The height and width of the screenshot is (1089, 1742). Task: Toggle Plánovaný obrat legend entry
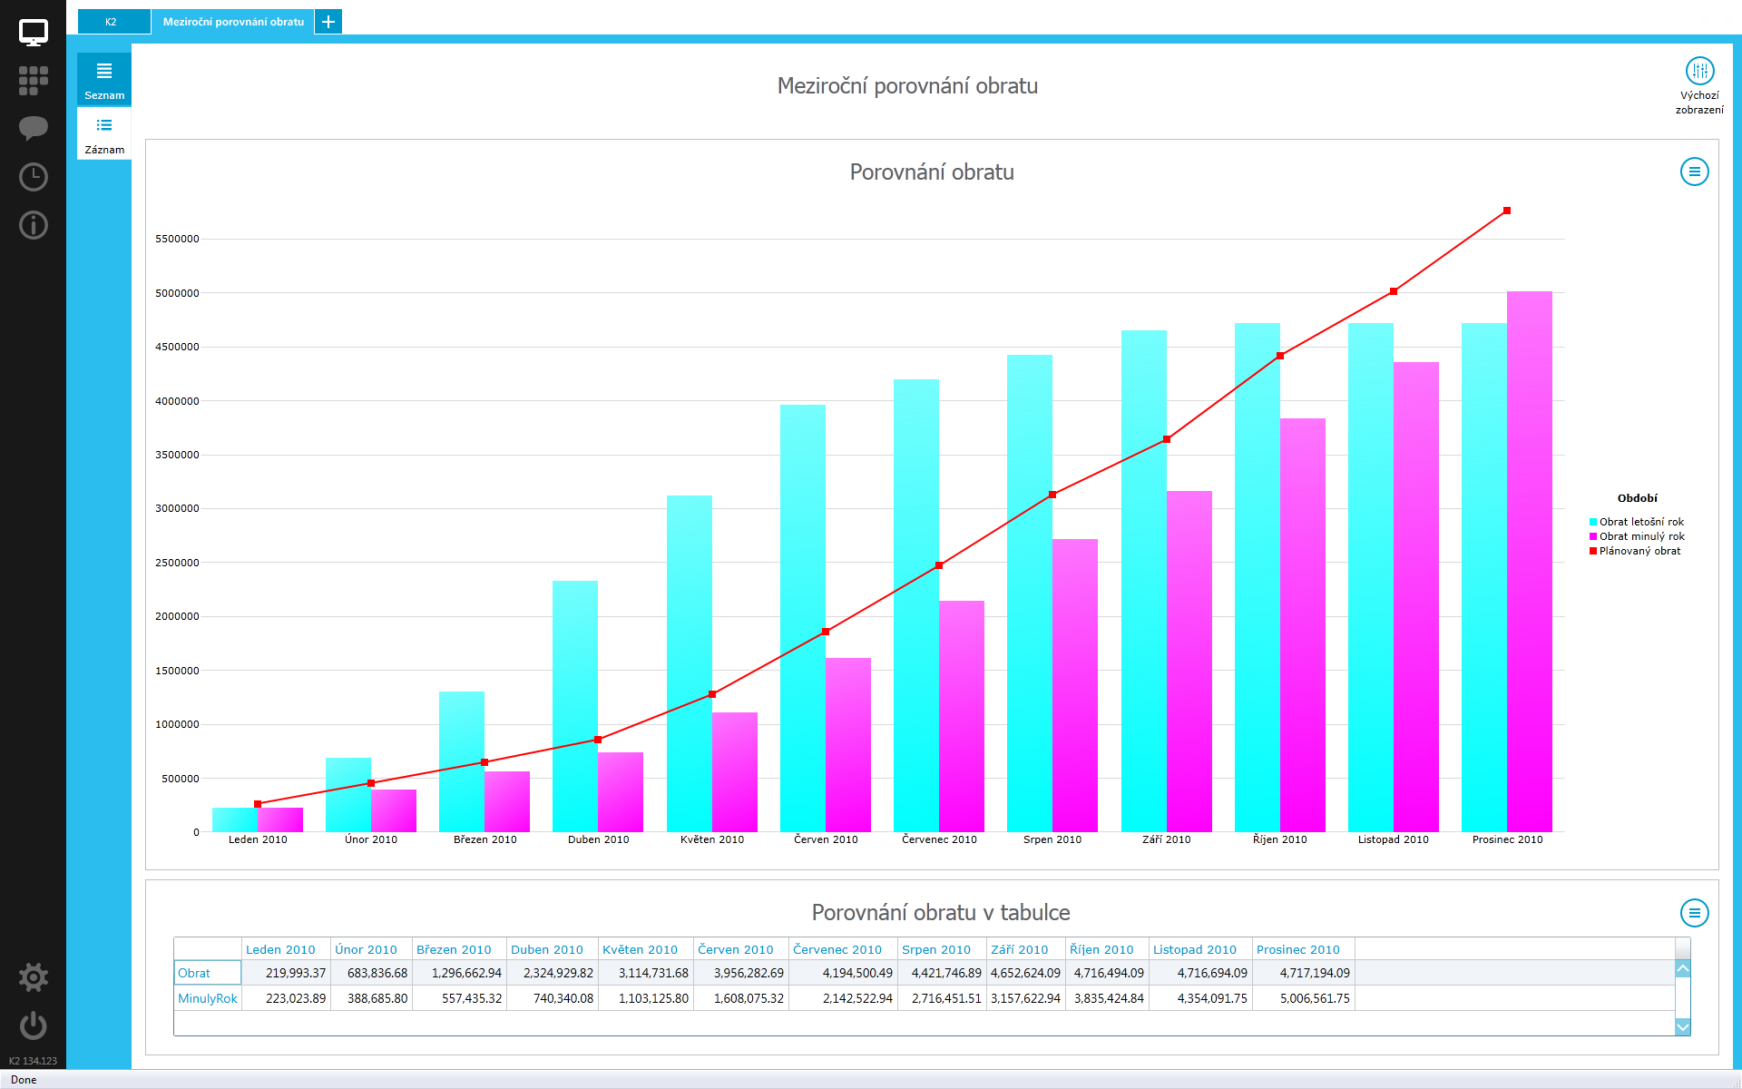(1639, 551)
